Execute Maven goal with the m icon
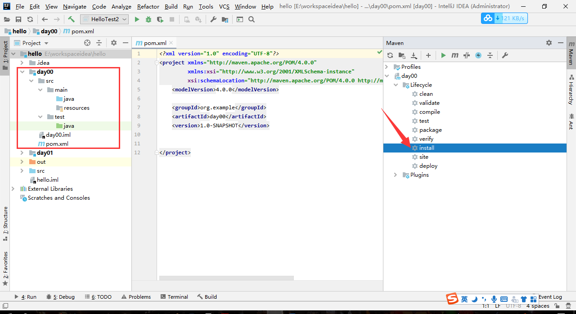Screen dimensions: 576x314 (x=455, y=55)
